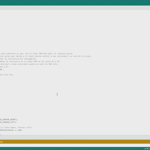This screenshot has width=150, height=150.
Task: Click the 'LOW' keyword in the condition
Action: click(19, 130)
